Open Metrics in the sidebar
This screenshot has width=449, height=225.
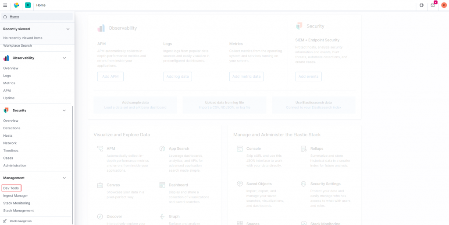click(9, 83)
